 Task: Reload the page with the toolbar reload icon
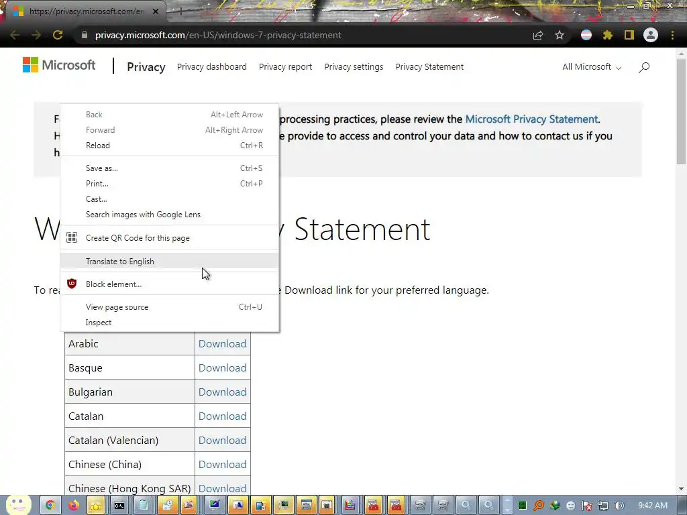point(58,35)
